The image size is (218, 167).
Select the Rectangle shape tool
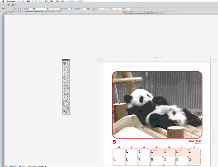coord(68,72)
